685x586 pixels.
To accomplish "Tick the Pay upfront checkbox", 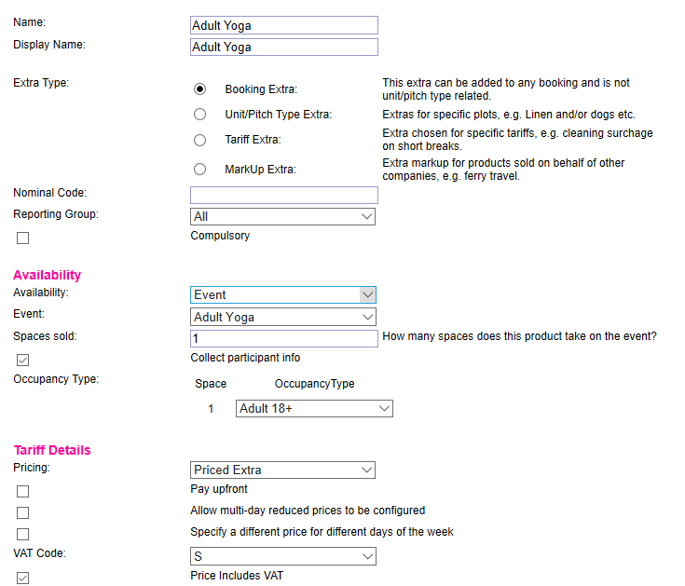I will 22,491.
